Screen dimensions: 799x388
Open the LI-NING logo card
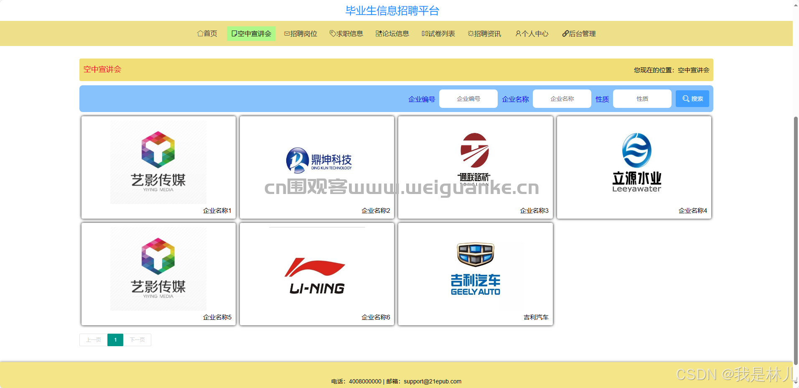point(317,274)
